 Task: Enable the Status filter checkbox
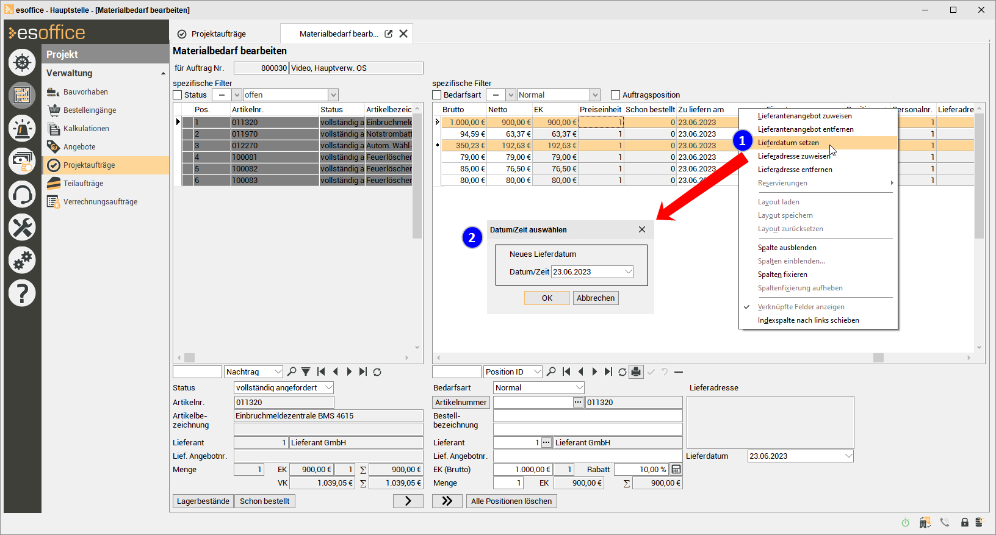[178, 95]
